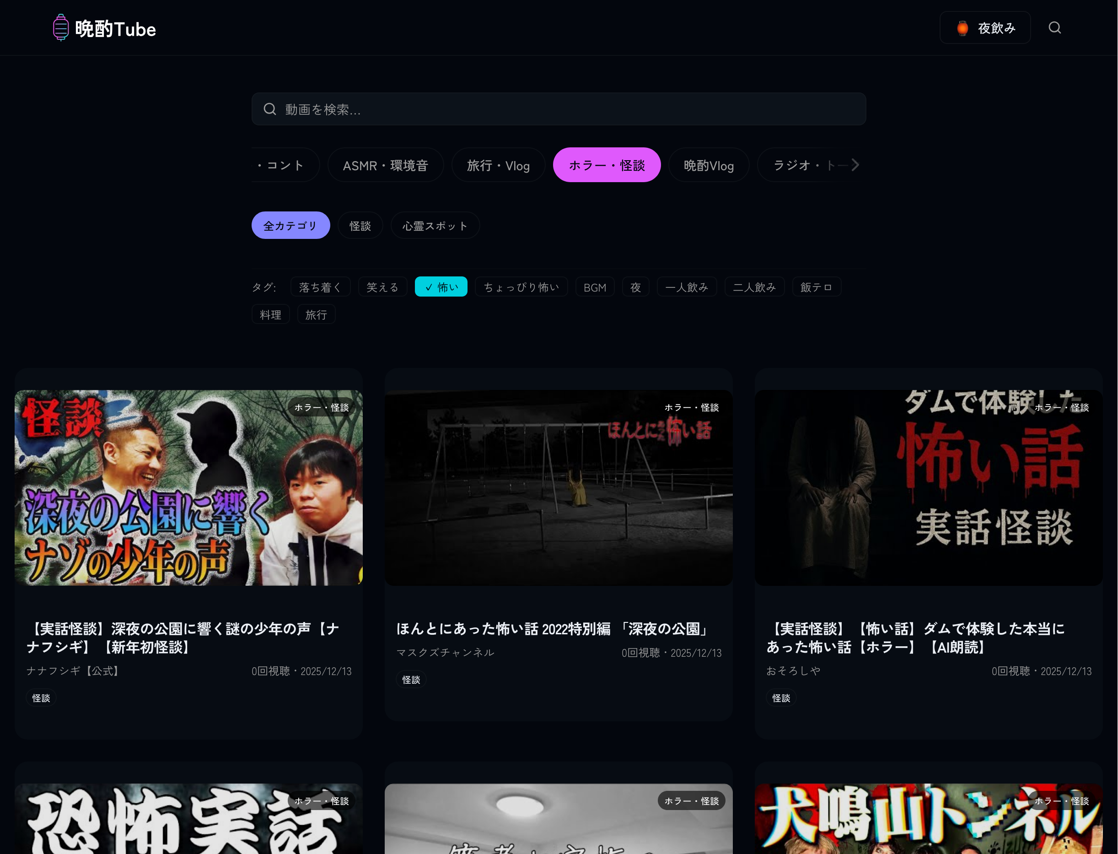Click the search magnifier icon in header

tap(1054, 27)
